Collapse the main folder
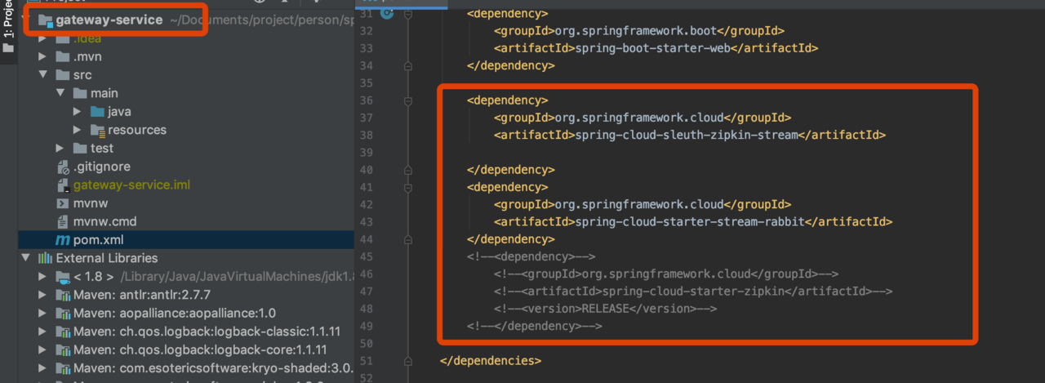Screen dimensions: 1045x383 pos(60,93)
